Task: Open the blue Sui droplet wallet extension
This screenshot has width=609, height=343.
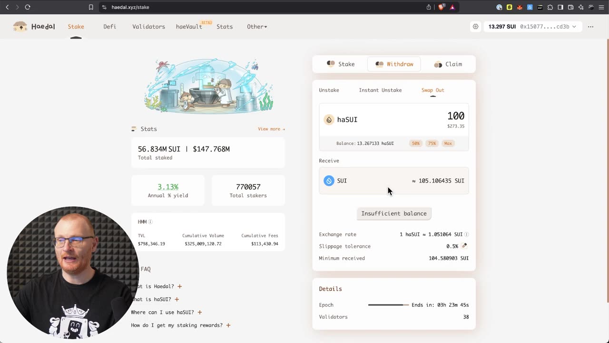Action: tap(530, 7)
